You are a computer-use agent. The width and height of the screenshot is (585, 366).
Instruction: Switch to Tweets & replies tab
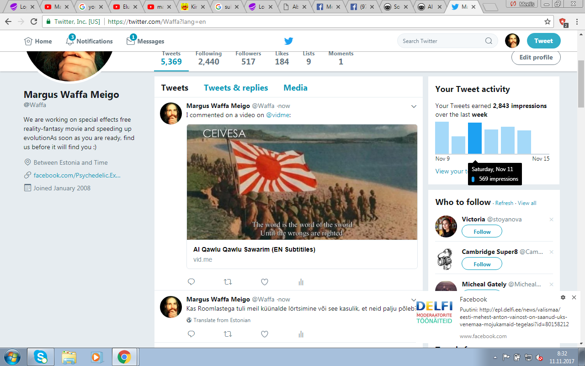[236, 88]
